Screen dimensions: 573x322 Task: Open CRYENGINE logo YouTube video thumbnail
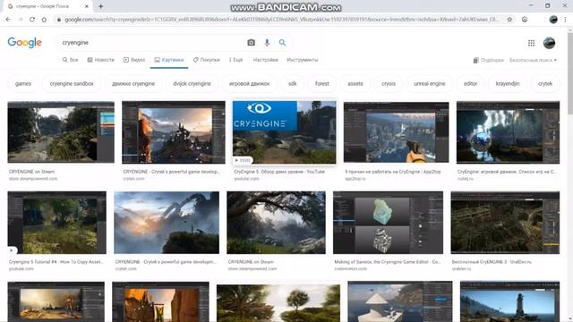(285, 132)
